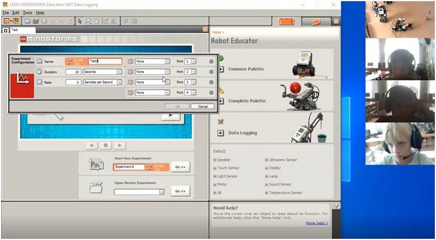436x240 pixels.
Task: Click the Home breadcrumb link
Action: point(216,33)
